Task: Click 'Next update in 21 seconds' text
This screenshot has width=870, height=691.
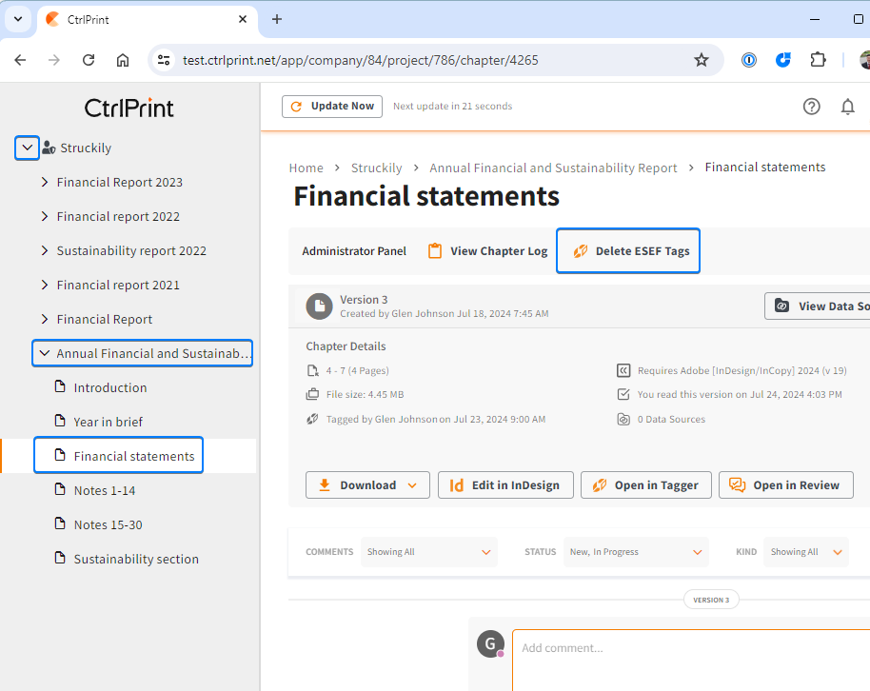Action: 453,106
